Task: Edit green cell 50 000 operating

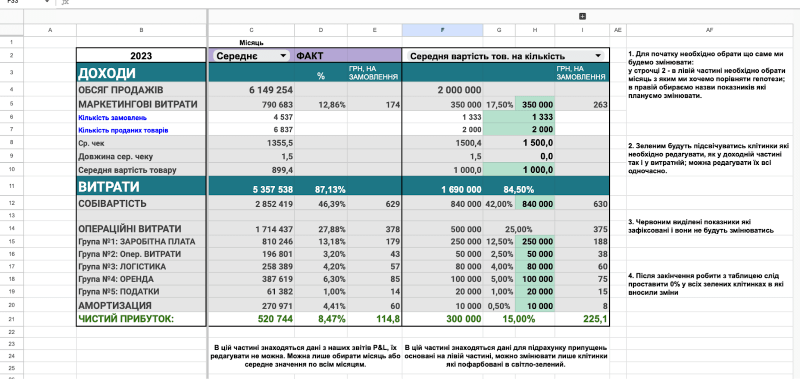Action: click(x=535, y=254)
